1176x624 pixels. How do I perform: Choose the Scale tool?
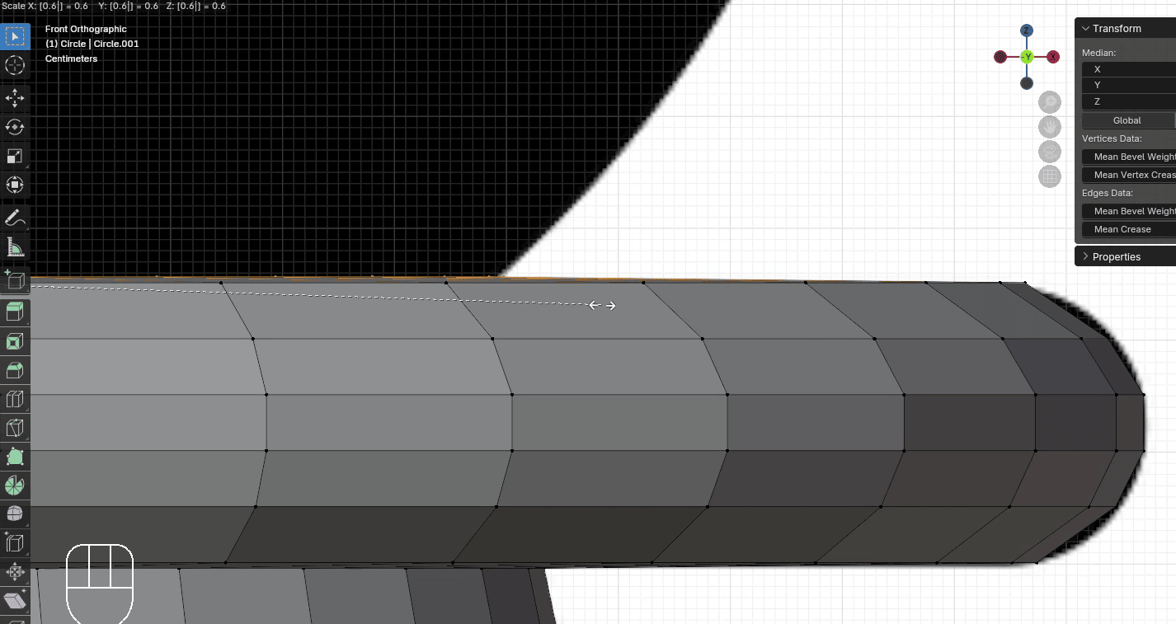pos(15,156)
